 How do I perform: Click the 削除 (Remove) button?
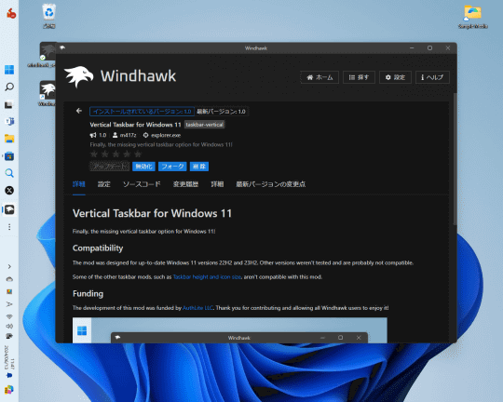(x=199, y=167)
